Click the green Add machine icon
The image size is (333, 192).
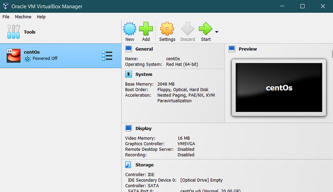coord(146,28)
